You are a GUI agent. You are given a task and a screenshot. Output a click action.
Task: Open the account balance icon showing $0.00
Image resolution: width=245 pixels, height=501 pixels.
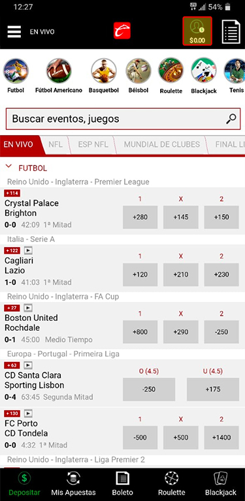pyautogui.click(x=197, y=31)
